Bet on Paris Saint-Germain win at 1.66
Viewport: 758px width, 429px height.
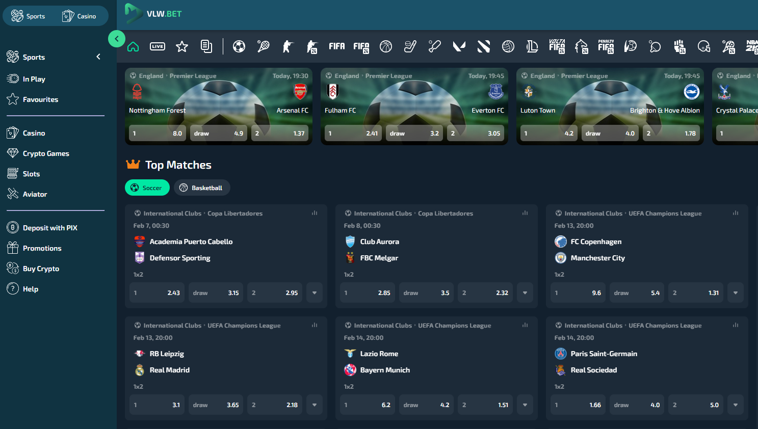[x=578, y=405]
